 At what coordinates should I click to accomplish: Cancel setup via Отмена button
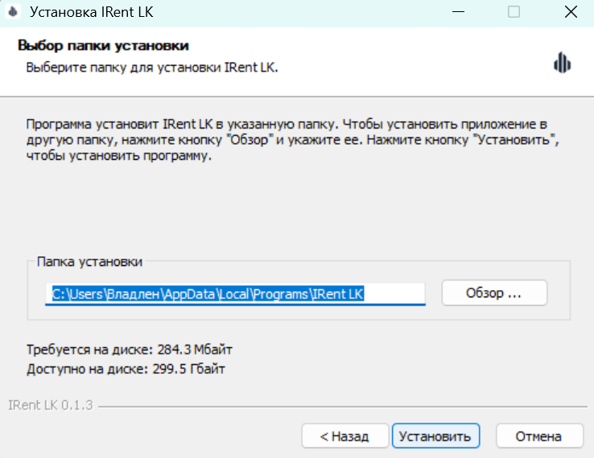pyautogui.click(x=539, y=436)
